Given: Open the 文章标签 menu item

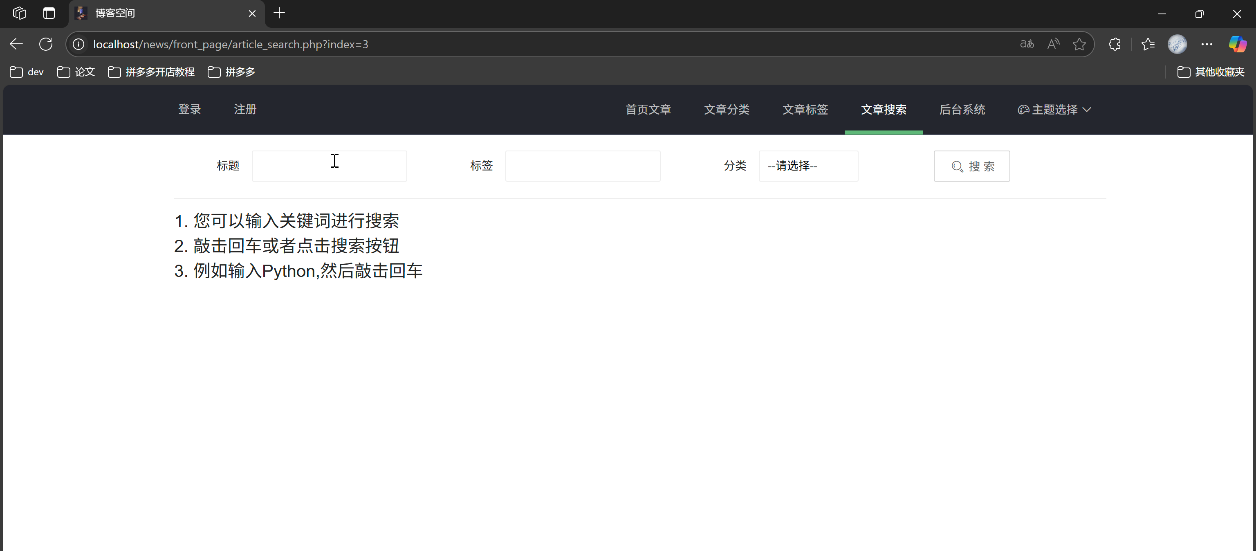Looking at the screenshot, I should (805, 109).
